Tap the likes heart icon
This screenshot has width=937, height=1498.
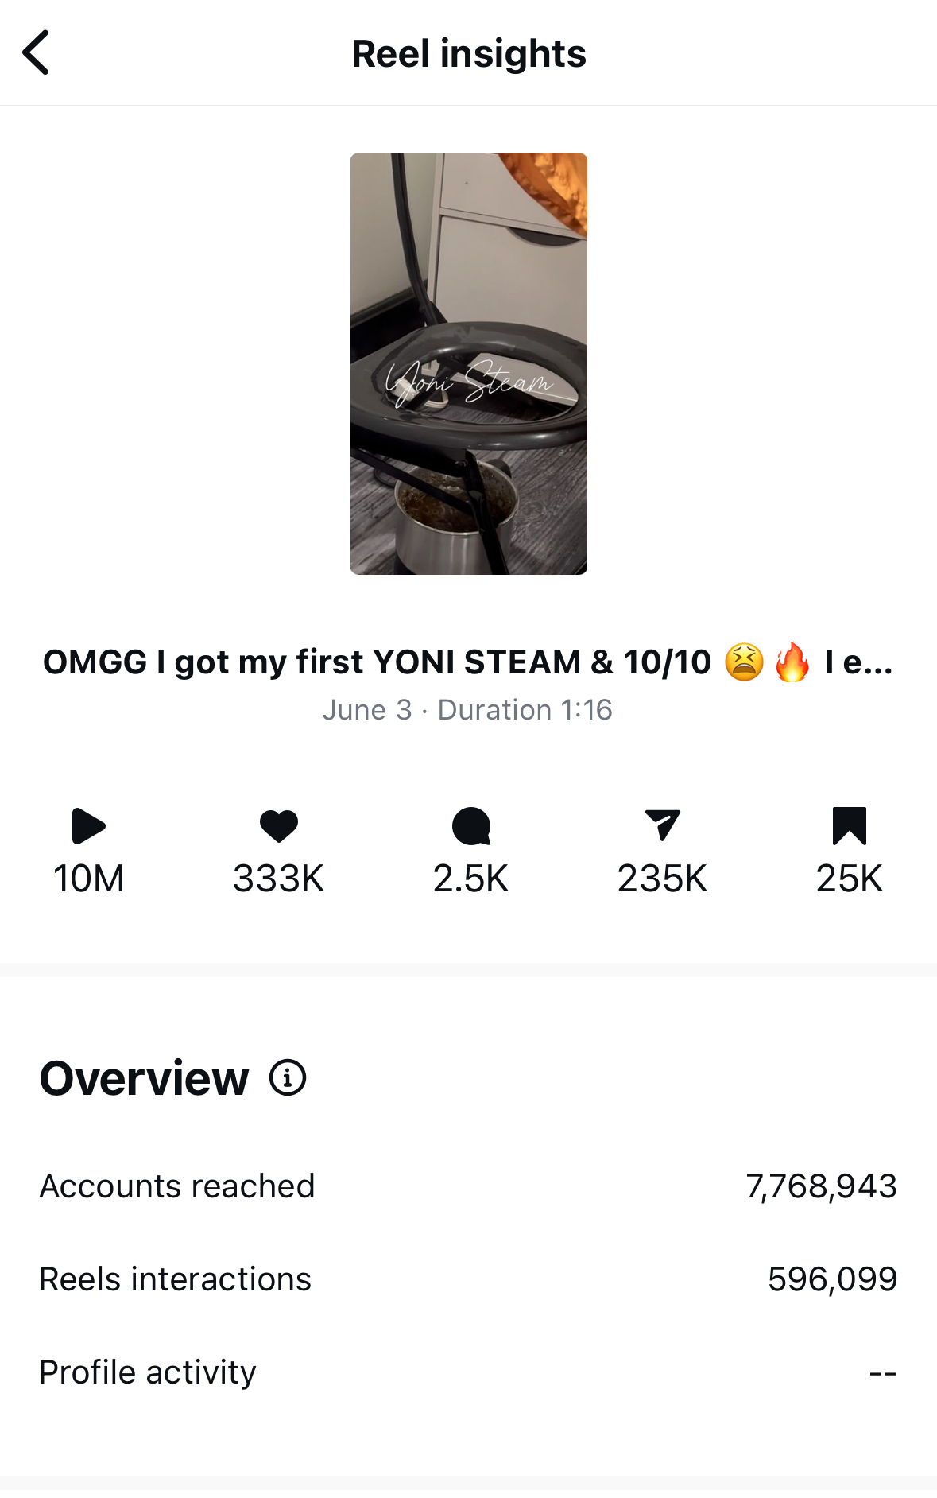279,825
